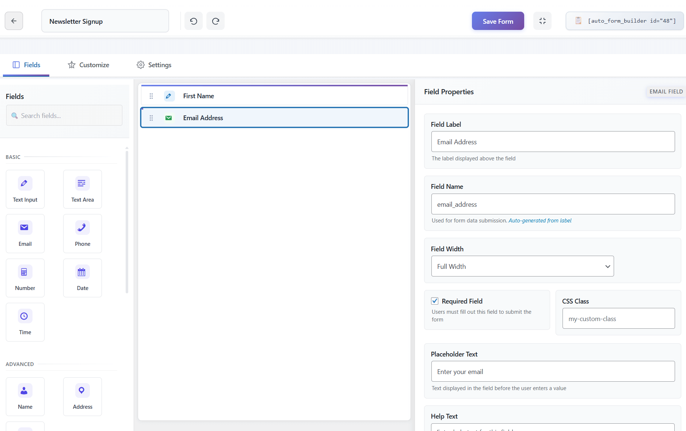Add a Name field
This screenshot has height=431, width=686.
[25, 396]
